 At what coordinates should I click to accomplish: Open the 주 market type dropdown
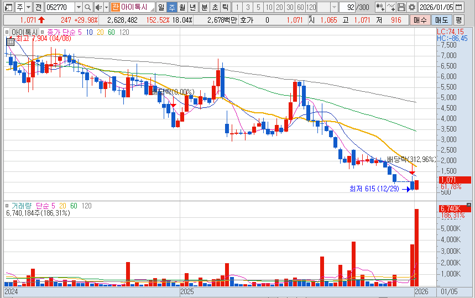pyautogui.click(x=28, y=7)
